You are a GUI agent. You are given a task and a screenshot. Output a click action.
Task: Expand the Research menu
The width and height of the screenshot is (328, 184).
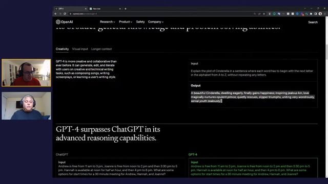coord(107,22)
